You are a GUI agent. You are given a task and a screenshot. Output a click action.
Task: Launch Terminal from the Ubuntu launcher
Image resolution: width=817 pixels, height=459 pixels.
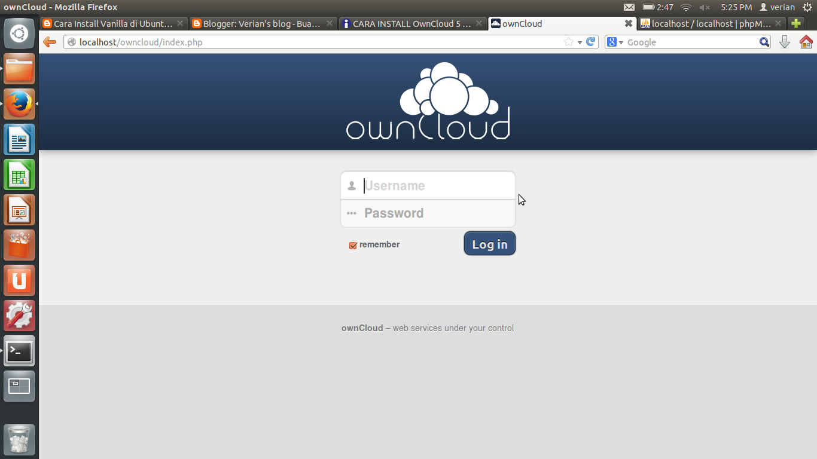click(x=19, y=351)
